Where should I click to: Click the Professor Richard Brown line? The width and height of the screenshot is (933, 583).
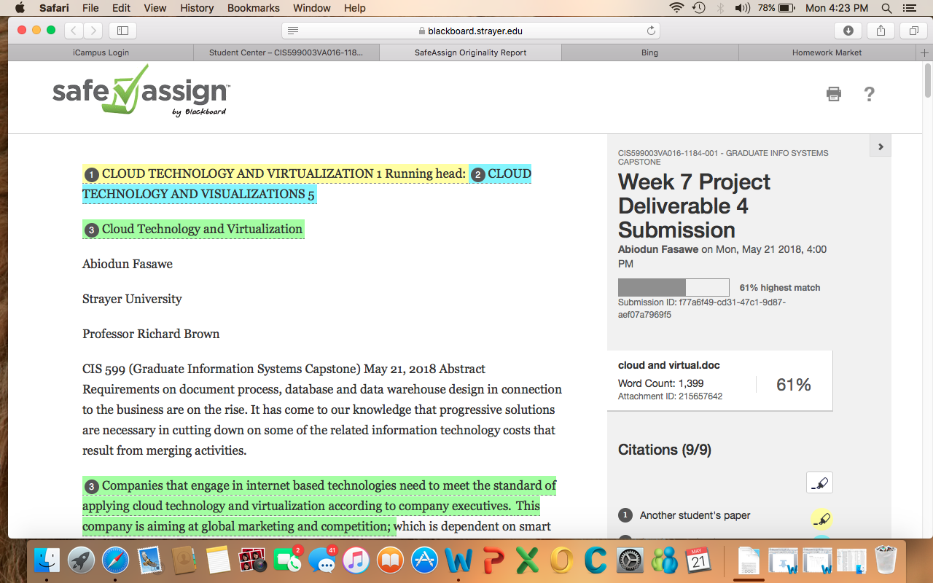pos(151,334)
